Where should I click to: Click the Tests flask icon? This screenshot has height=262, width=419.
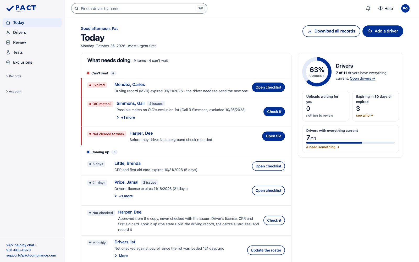coord(8,52)
